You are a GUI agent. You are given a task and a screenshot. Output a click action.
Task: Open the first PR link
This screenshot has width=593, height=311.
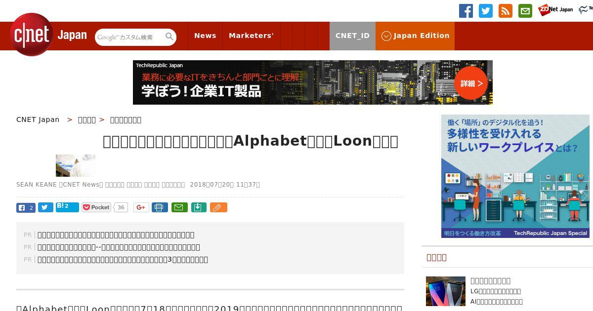click(116, 235)
